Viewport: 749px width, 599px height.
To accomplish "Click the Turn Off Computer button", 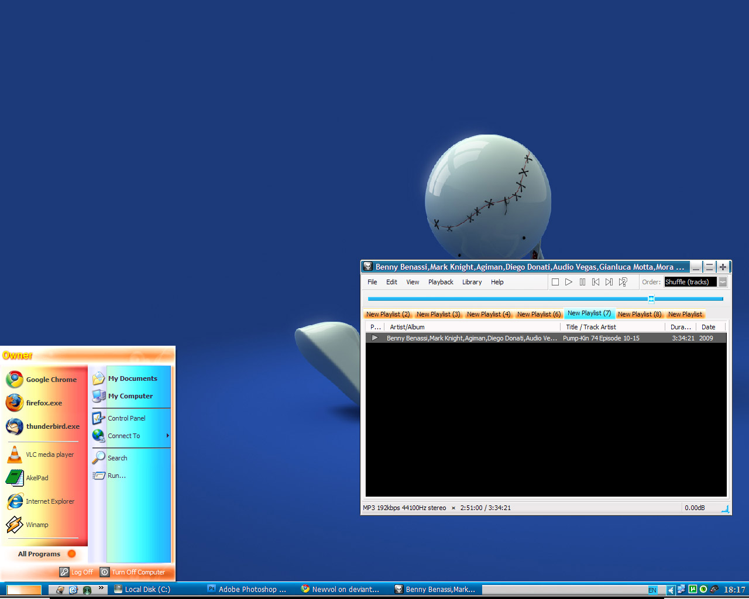I will pos(133,572).
